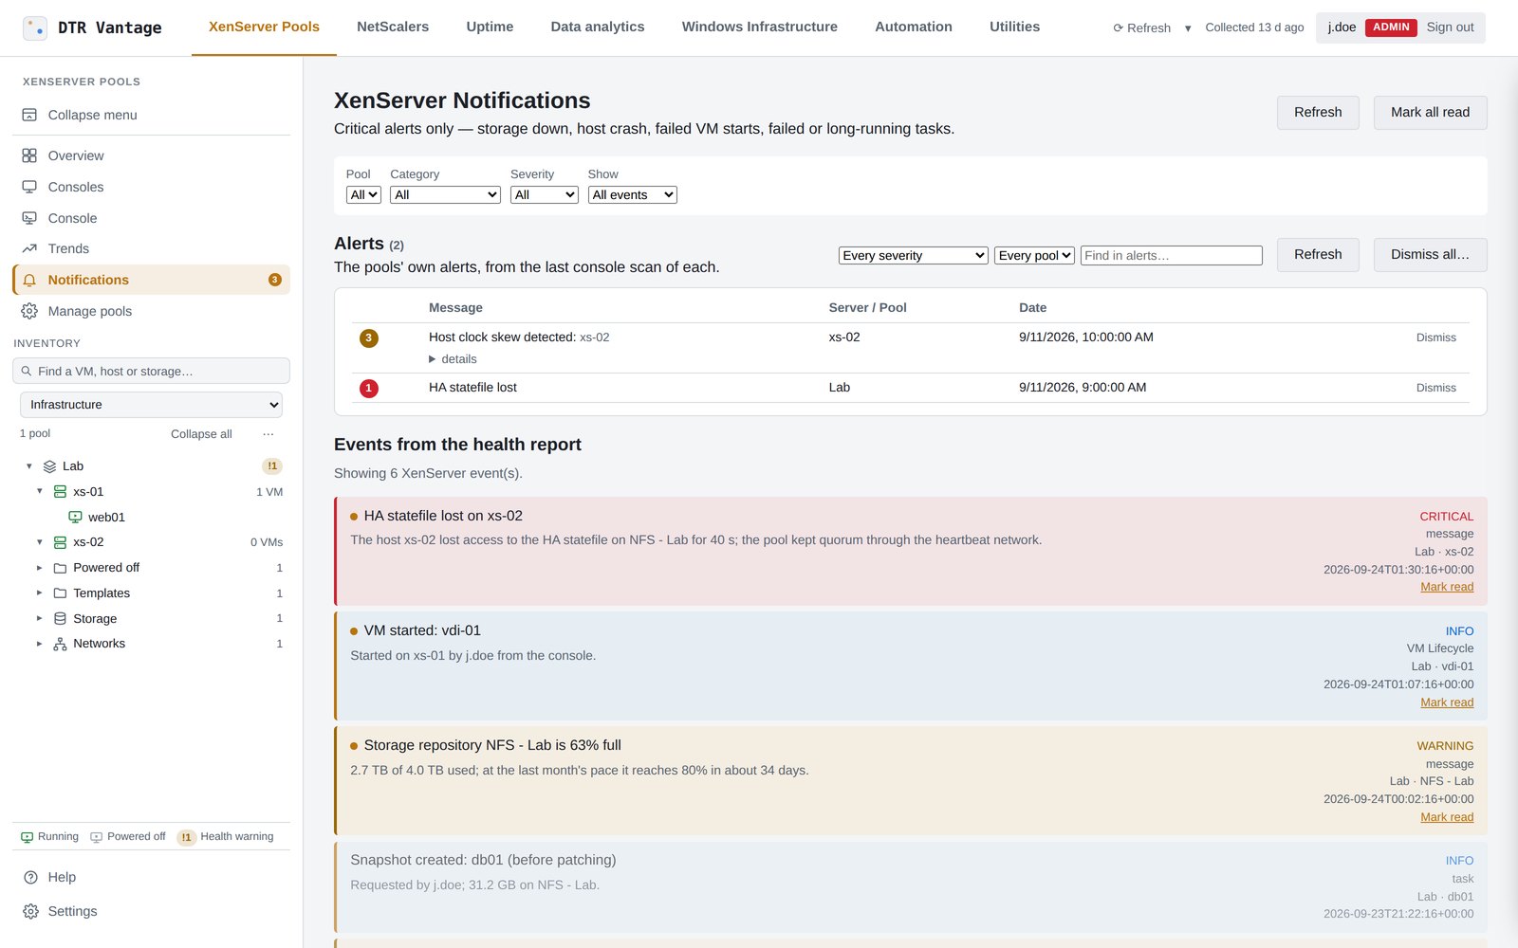
Task: Switch to the NetScalers tab
Action: [393, 27]
